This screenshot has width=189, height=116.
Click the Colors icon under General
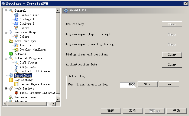pos(16,28)
